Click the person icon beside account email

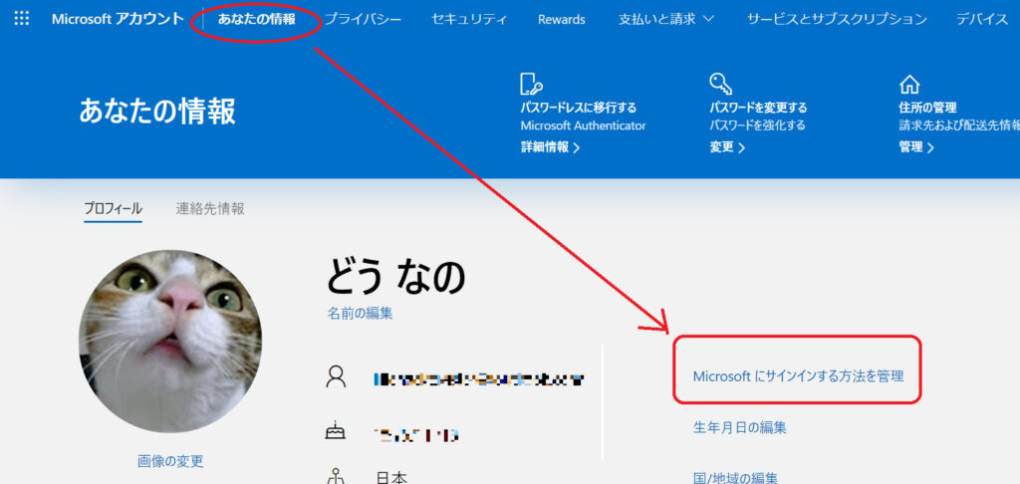(x=336, y=376)
